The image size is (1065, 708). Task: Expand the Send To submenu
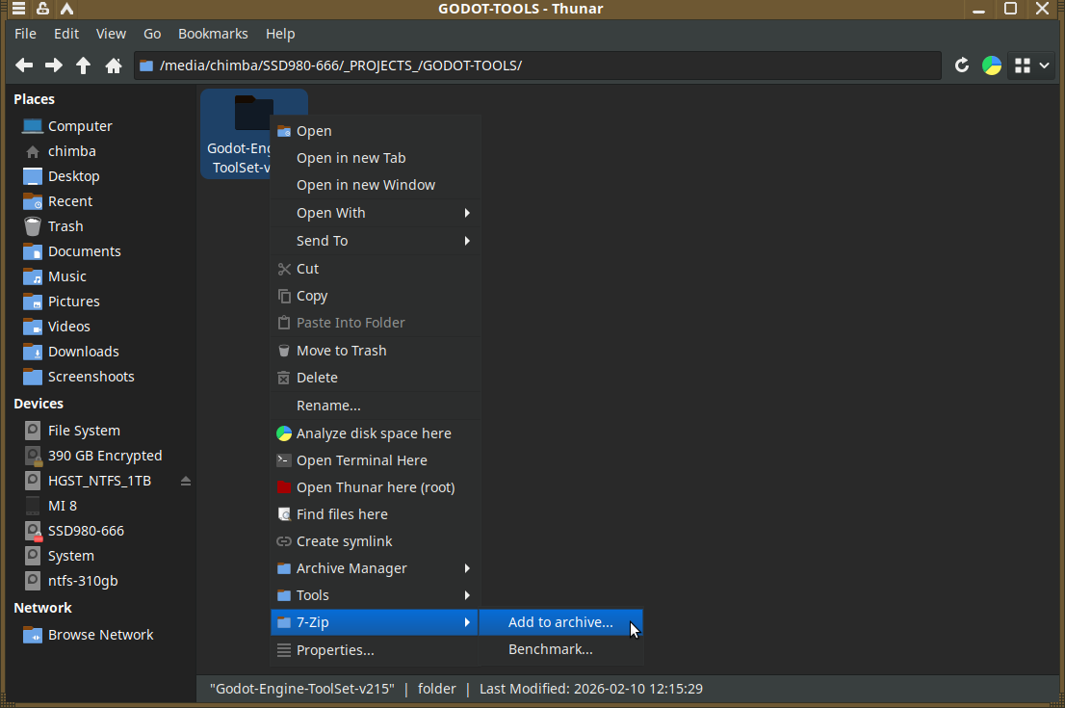(x=375, y=241)
